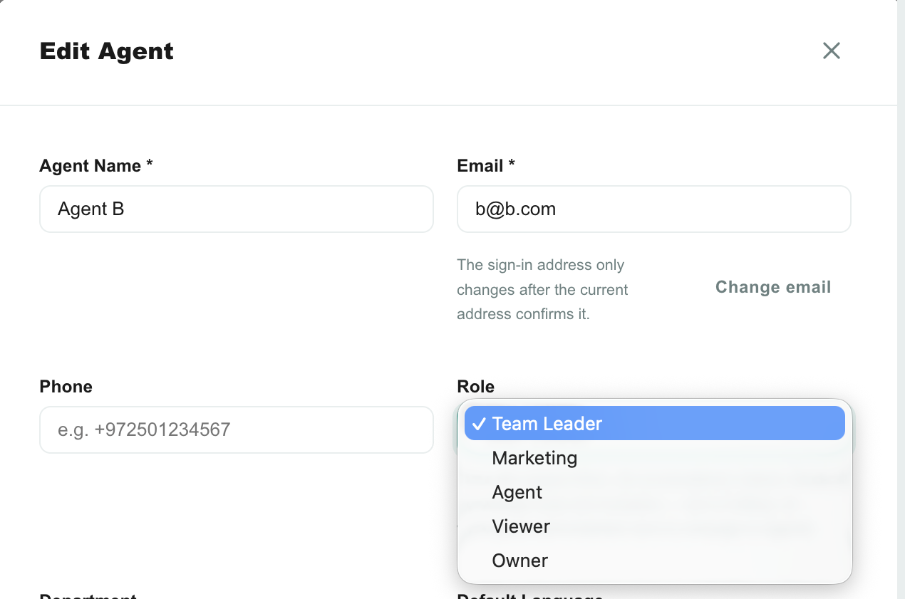
Task: Click the Edit Agent dialog title
Action: click(x=107, y=51)
